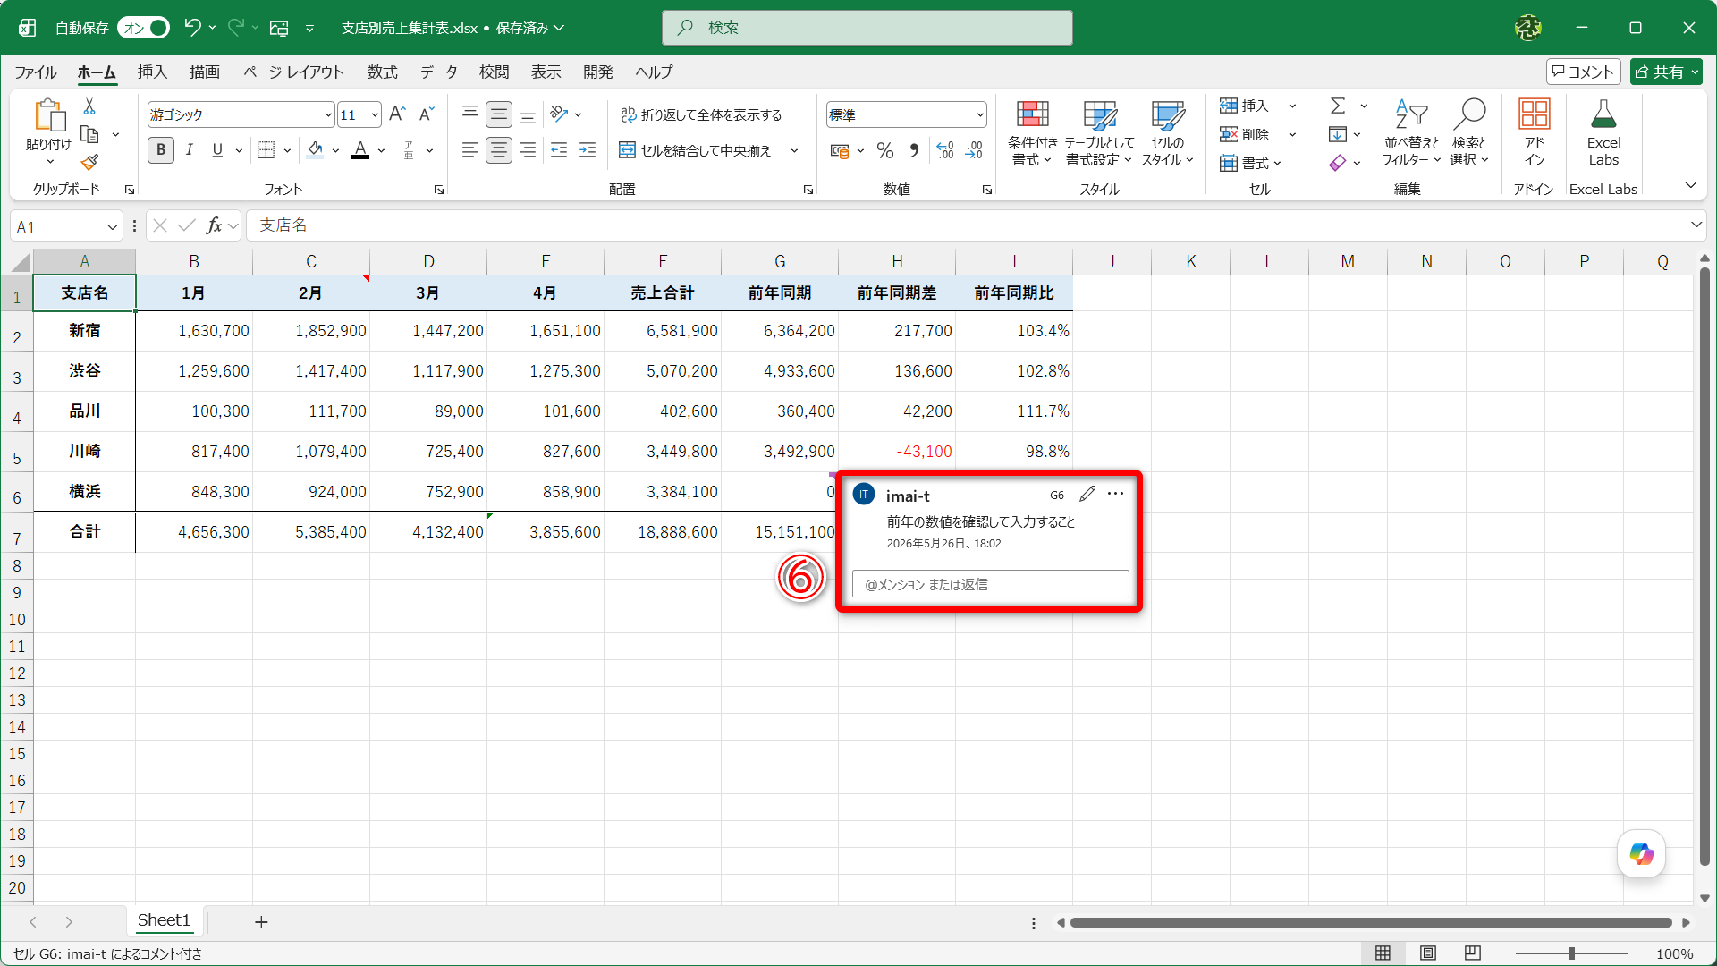
Task: Click the Undo arrow icon
Action: 192,28
